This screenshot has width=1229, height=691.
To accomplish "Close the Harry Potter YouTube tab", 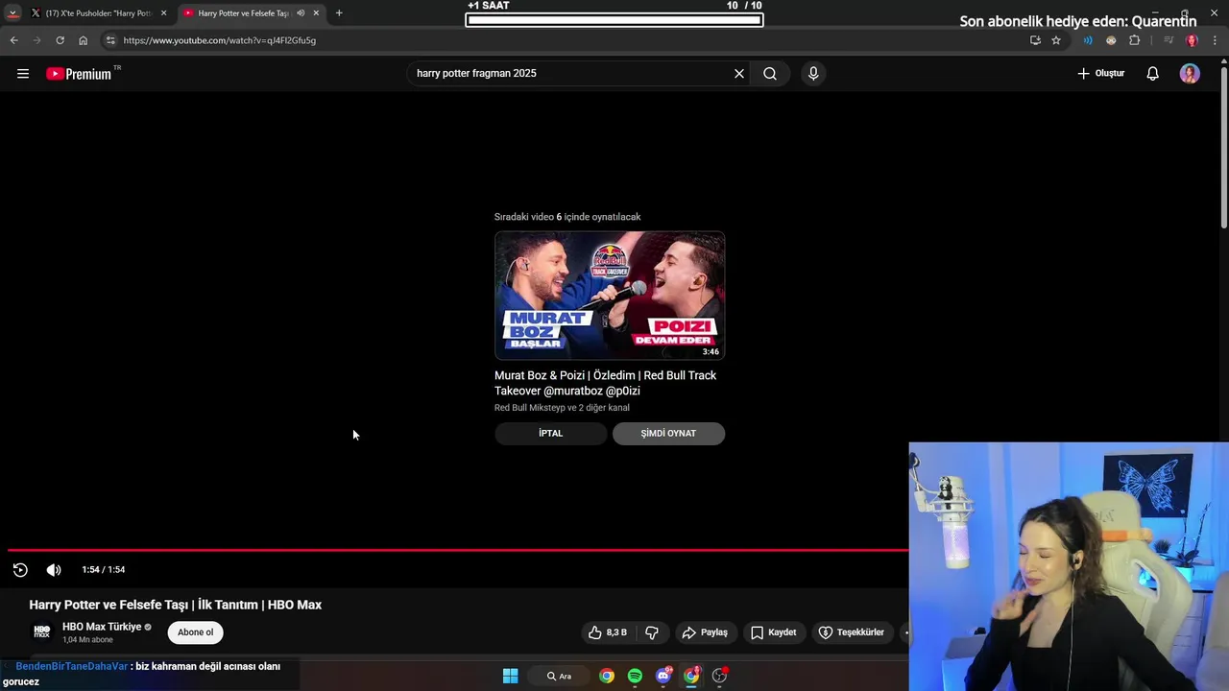I will [x=316, y=13].
